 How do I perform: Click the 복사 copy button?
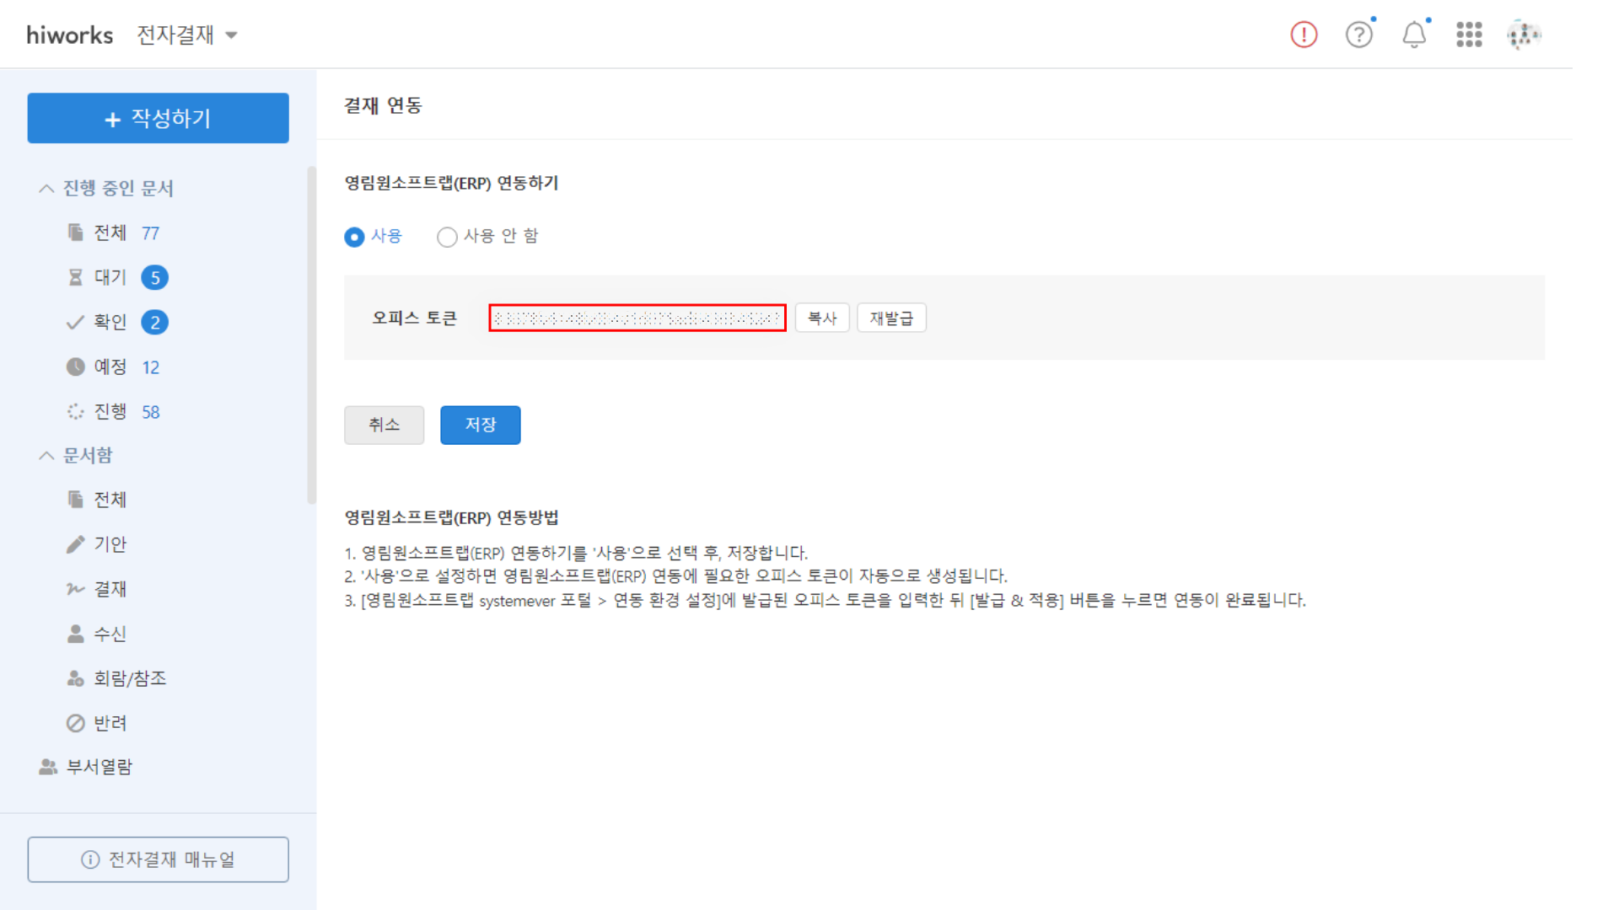(822, 318)
